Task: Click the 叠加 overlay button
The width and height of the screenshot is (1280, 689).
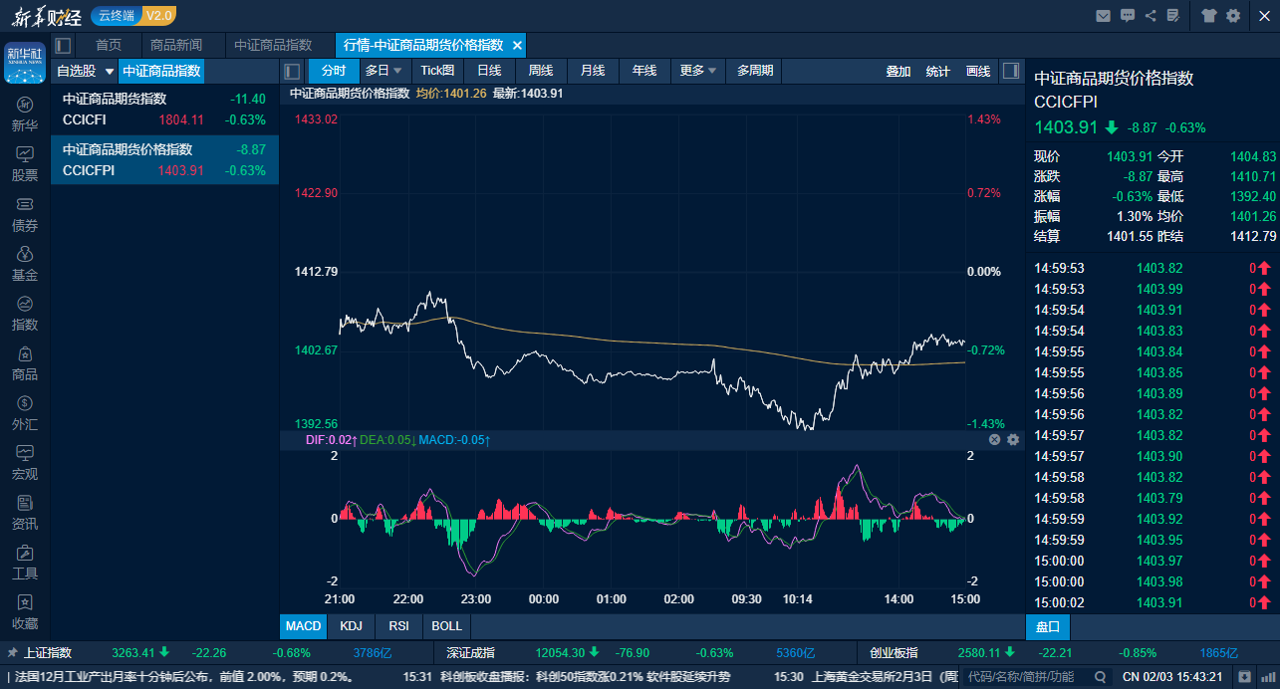Action: (x=897, y=71)
